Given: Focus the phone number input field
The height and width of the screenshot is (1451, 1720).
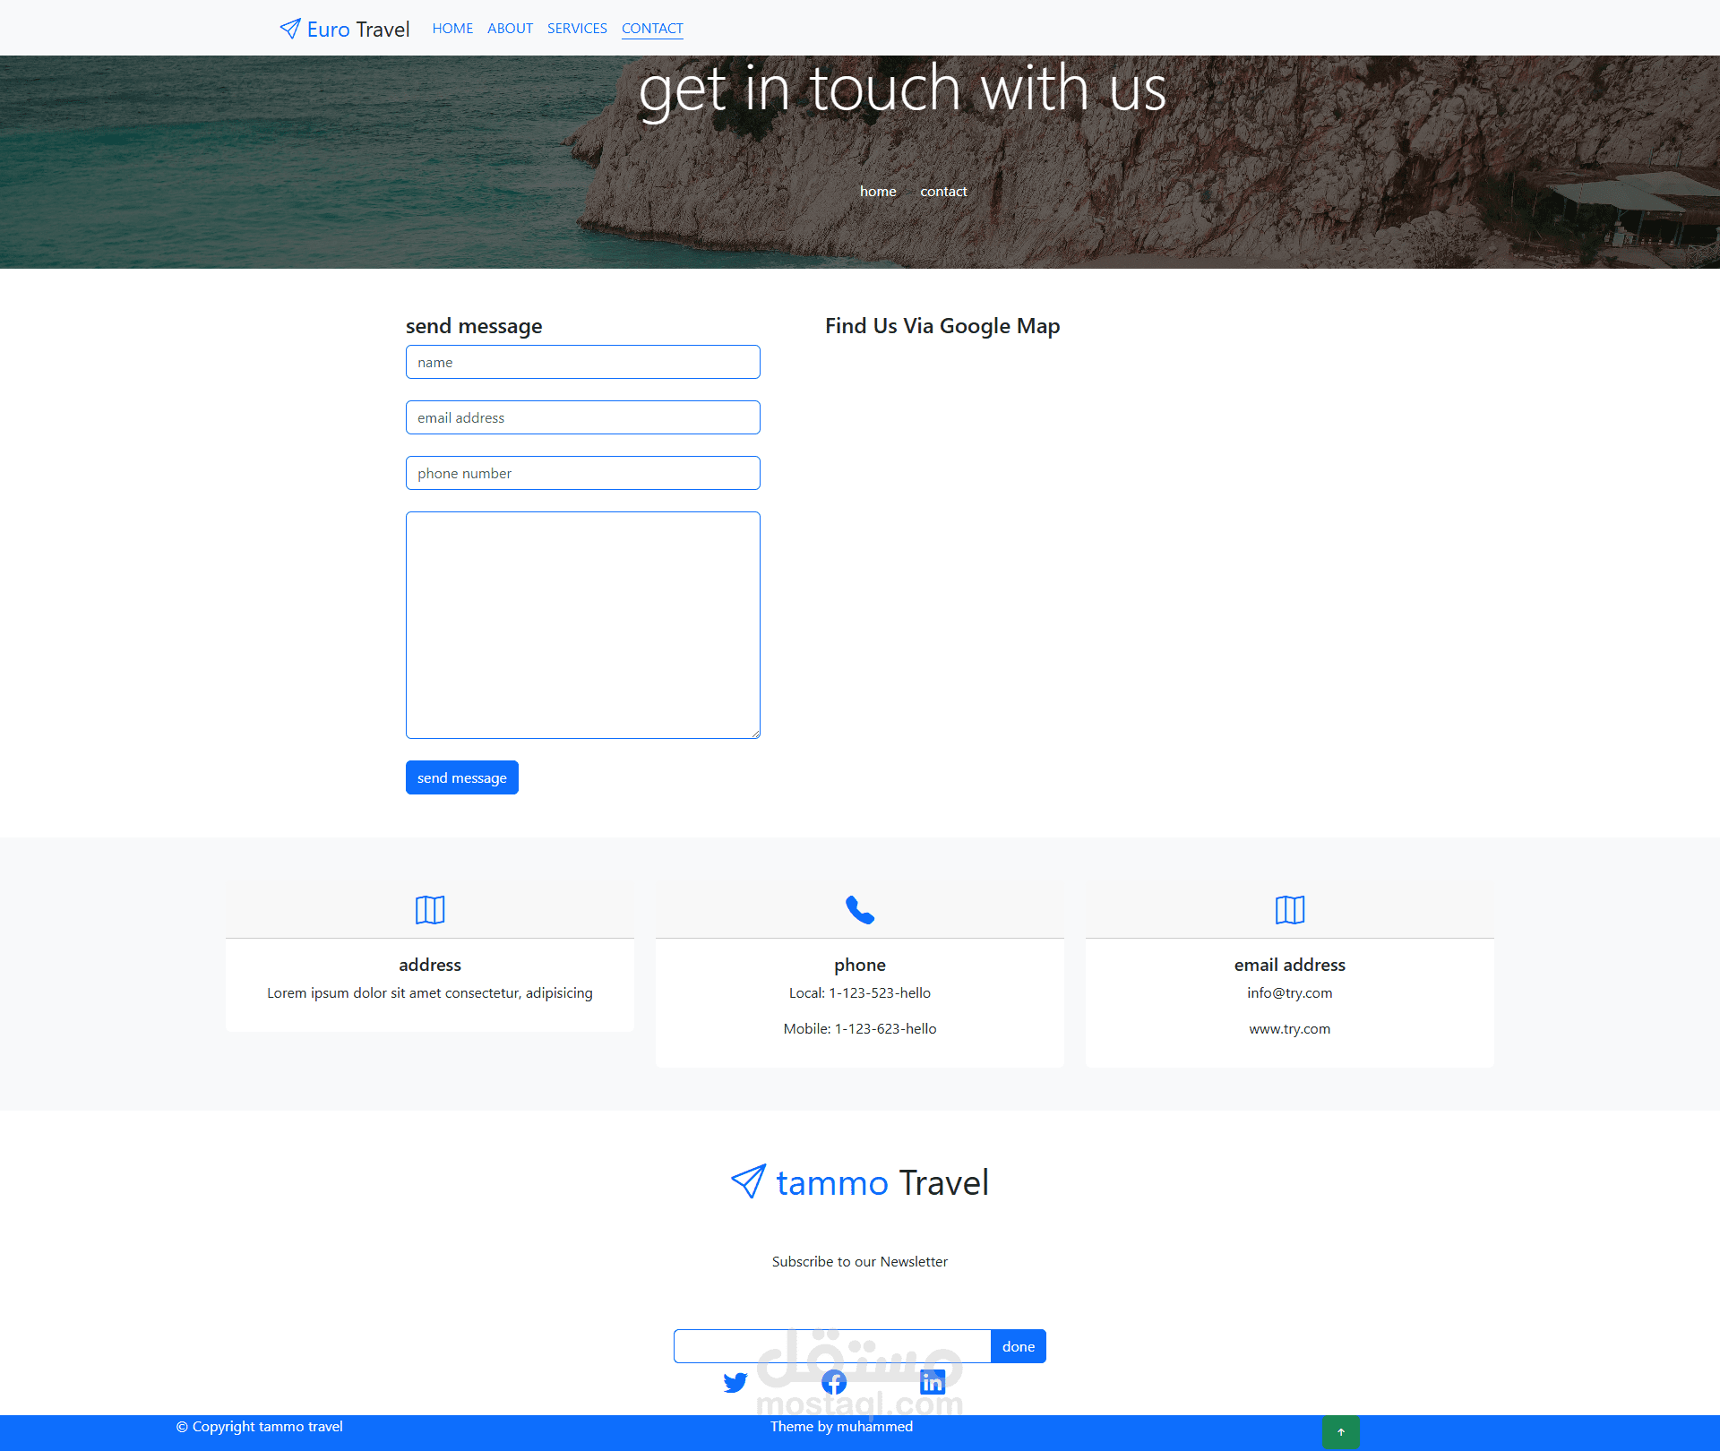Looking at the screenshot, I should [x=583, y=473].
